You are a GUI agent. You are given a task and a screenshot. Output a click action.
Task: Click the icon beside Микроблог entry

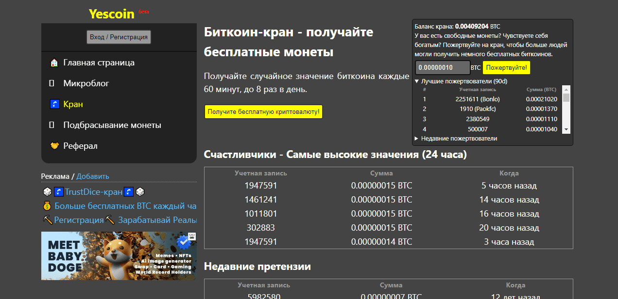[x=51, y=83]
